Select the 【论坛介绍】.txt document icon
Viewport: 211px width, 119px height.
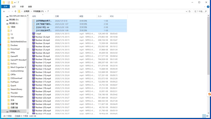(34, 27)
